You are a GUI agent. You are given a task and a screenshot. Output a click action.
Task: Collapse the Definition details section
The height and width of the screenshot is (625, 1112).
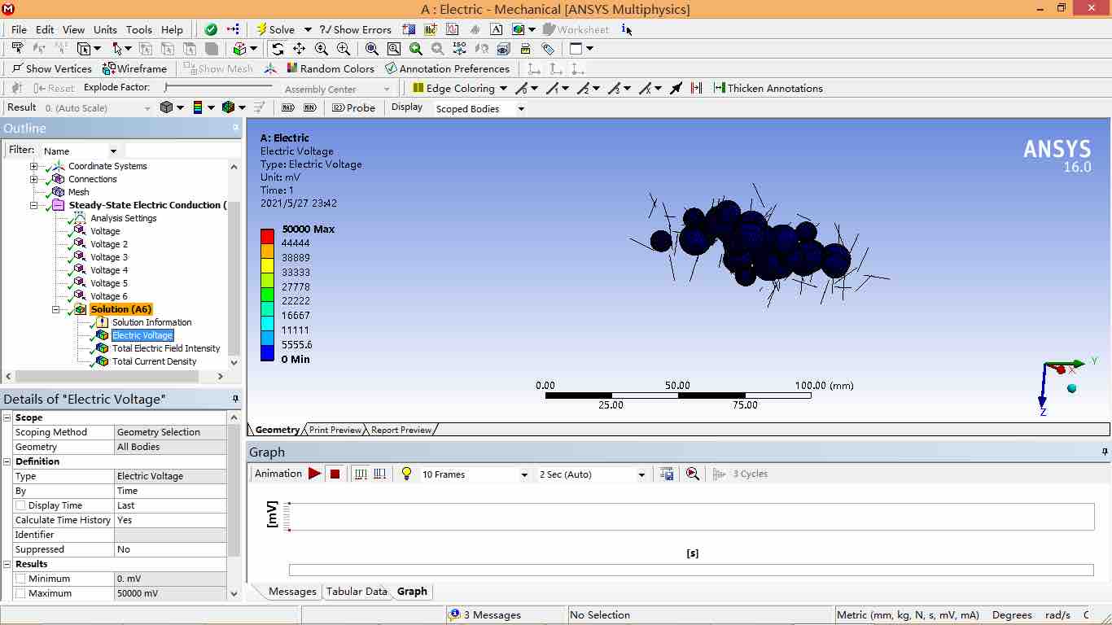(7, 461)
